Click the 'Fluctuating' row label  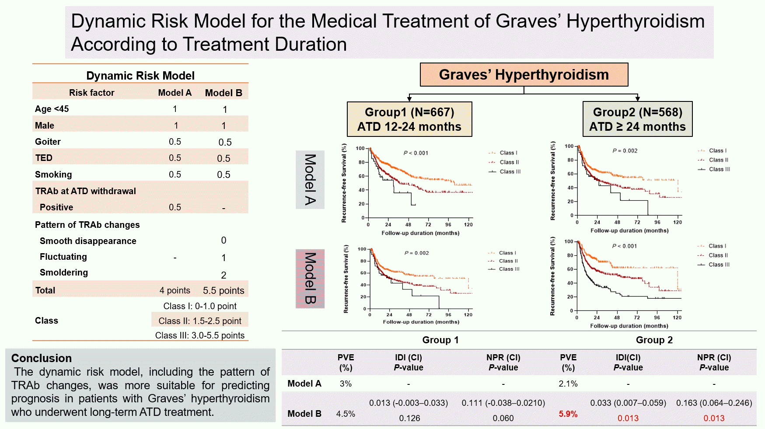tap(63, 257)
